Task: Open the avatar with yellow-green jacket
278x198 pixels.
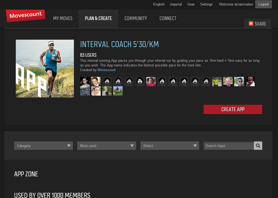Action: (x=217, y=82)
